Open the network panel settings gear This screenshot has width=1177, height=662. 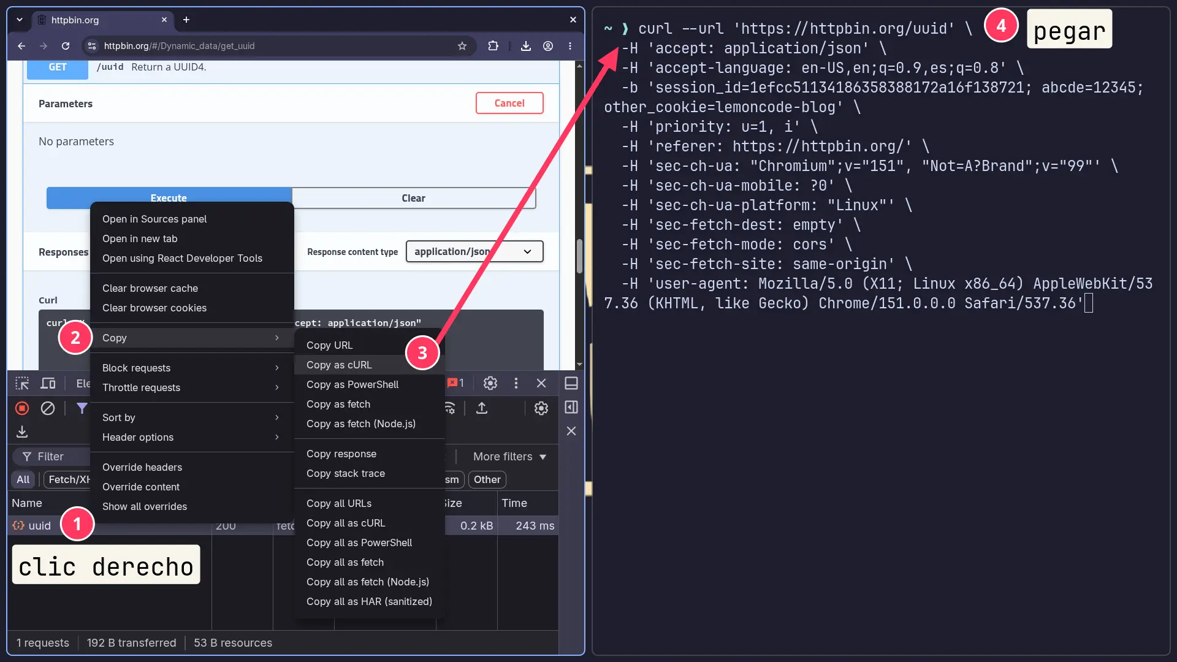tap(541, 408)
